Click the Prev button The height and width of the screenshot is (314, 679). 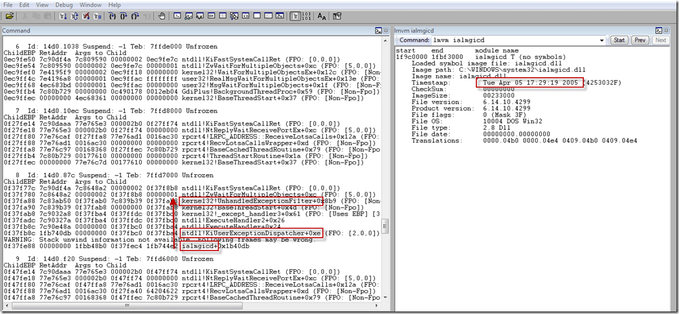pyautogui.click(x=640, y=40)
